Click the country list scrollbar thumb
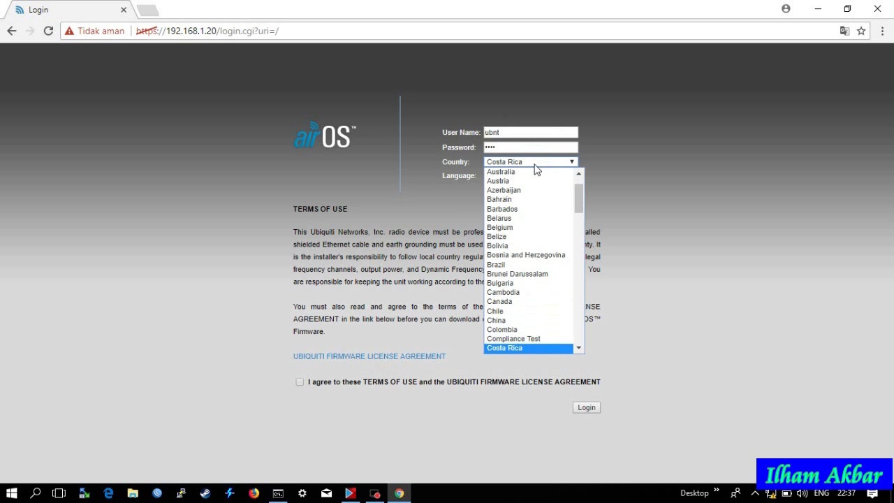The width and height of the screenshot is (894, 503). (578, 198)
